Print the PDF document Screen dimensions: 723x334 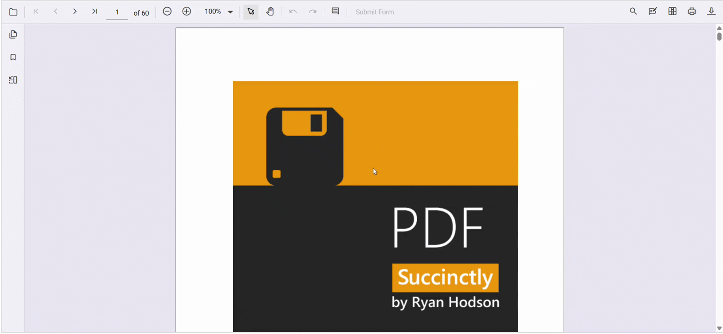pyautogui.click(x=692, y=11)
